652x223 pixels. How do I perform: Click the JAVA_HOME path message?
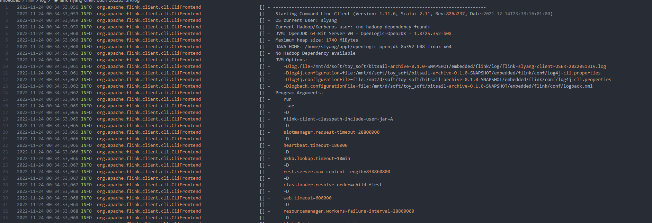pos(363,47)
